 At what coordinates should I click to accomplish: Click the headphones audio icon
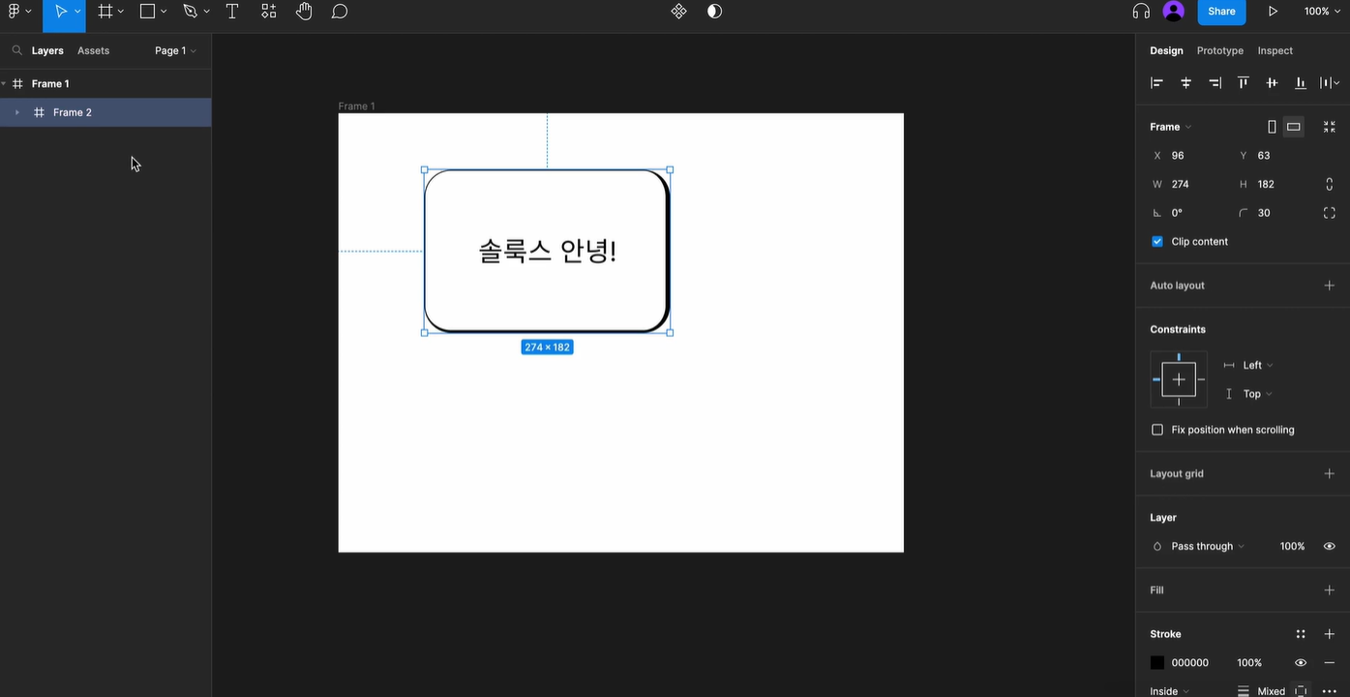coord(1141,12)
